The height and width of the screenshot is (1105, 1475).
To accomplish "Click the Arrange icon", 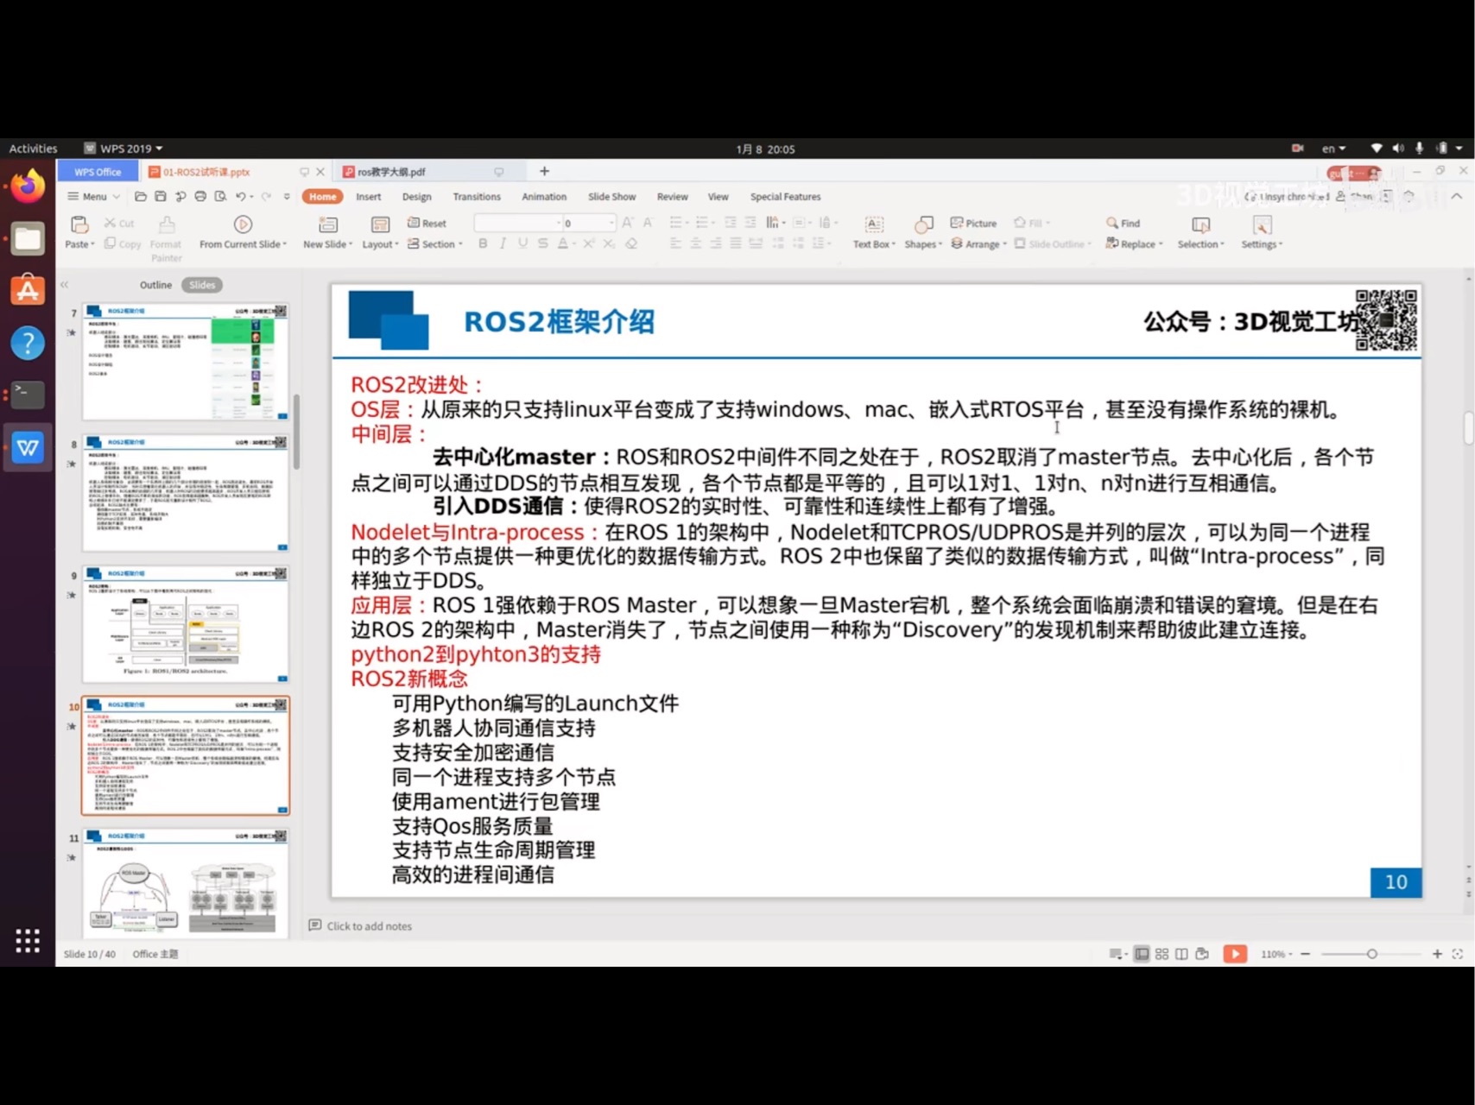I will pyautogui.click(x=977, y=243).
